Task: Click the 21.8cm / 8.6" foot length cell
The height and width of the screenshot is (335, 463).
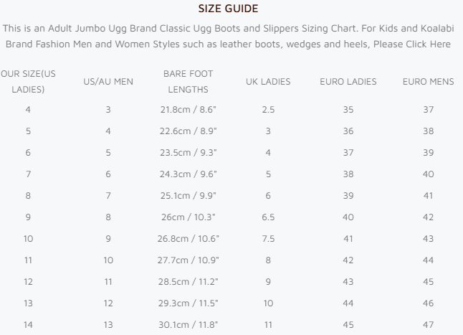Action: (x=188, y=111)
